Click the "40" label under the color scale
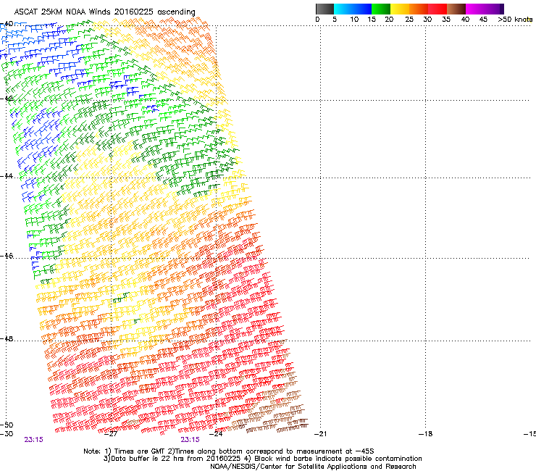Screen dimensions: 536x471 (x=465, y=19)
